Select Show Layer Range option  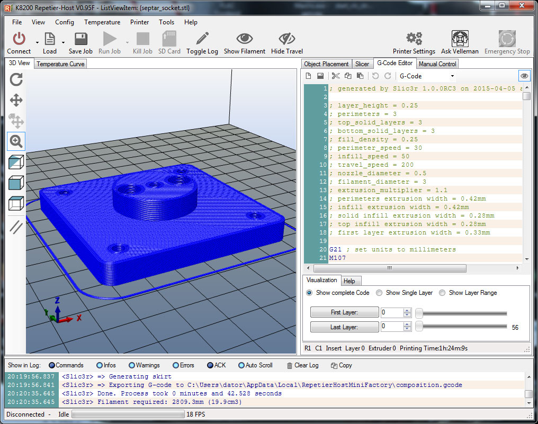(x=442, y=293)
